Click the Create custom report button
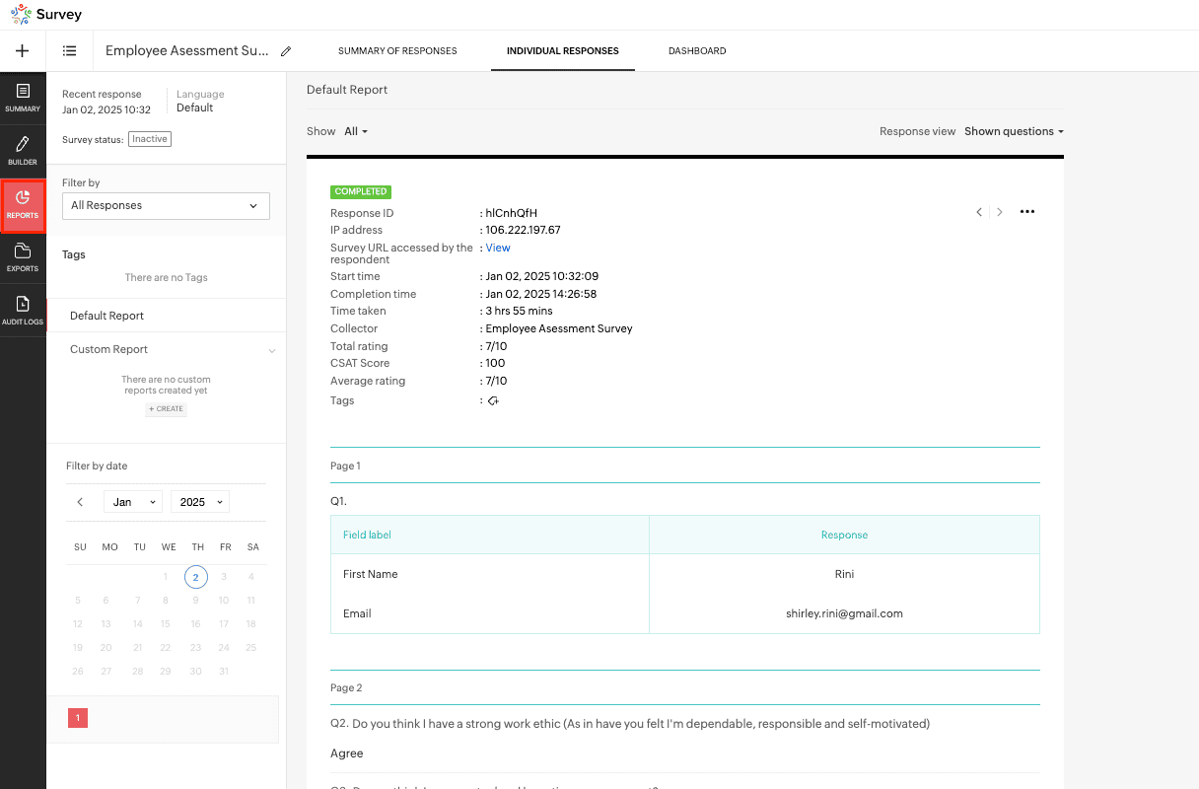 point(166,409)
